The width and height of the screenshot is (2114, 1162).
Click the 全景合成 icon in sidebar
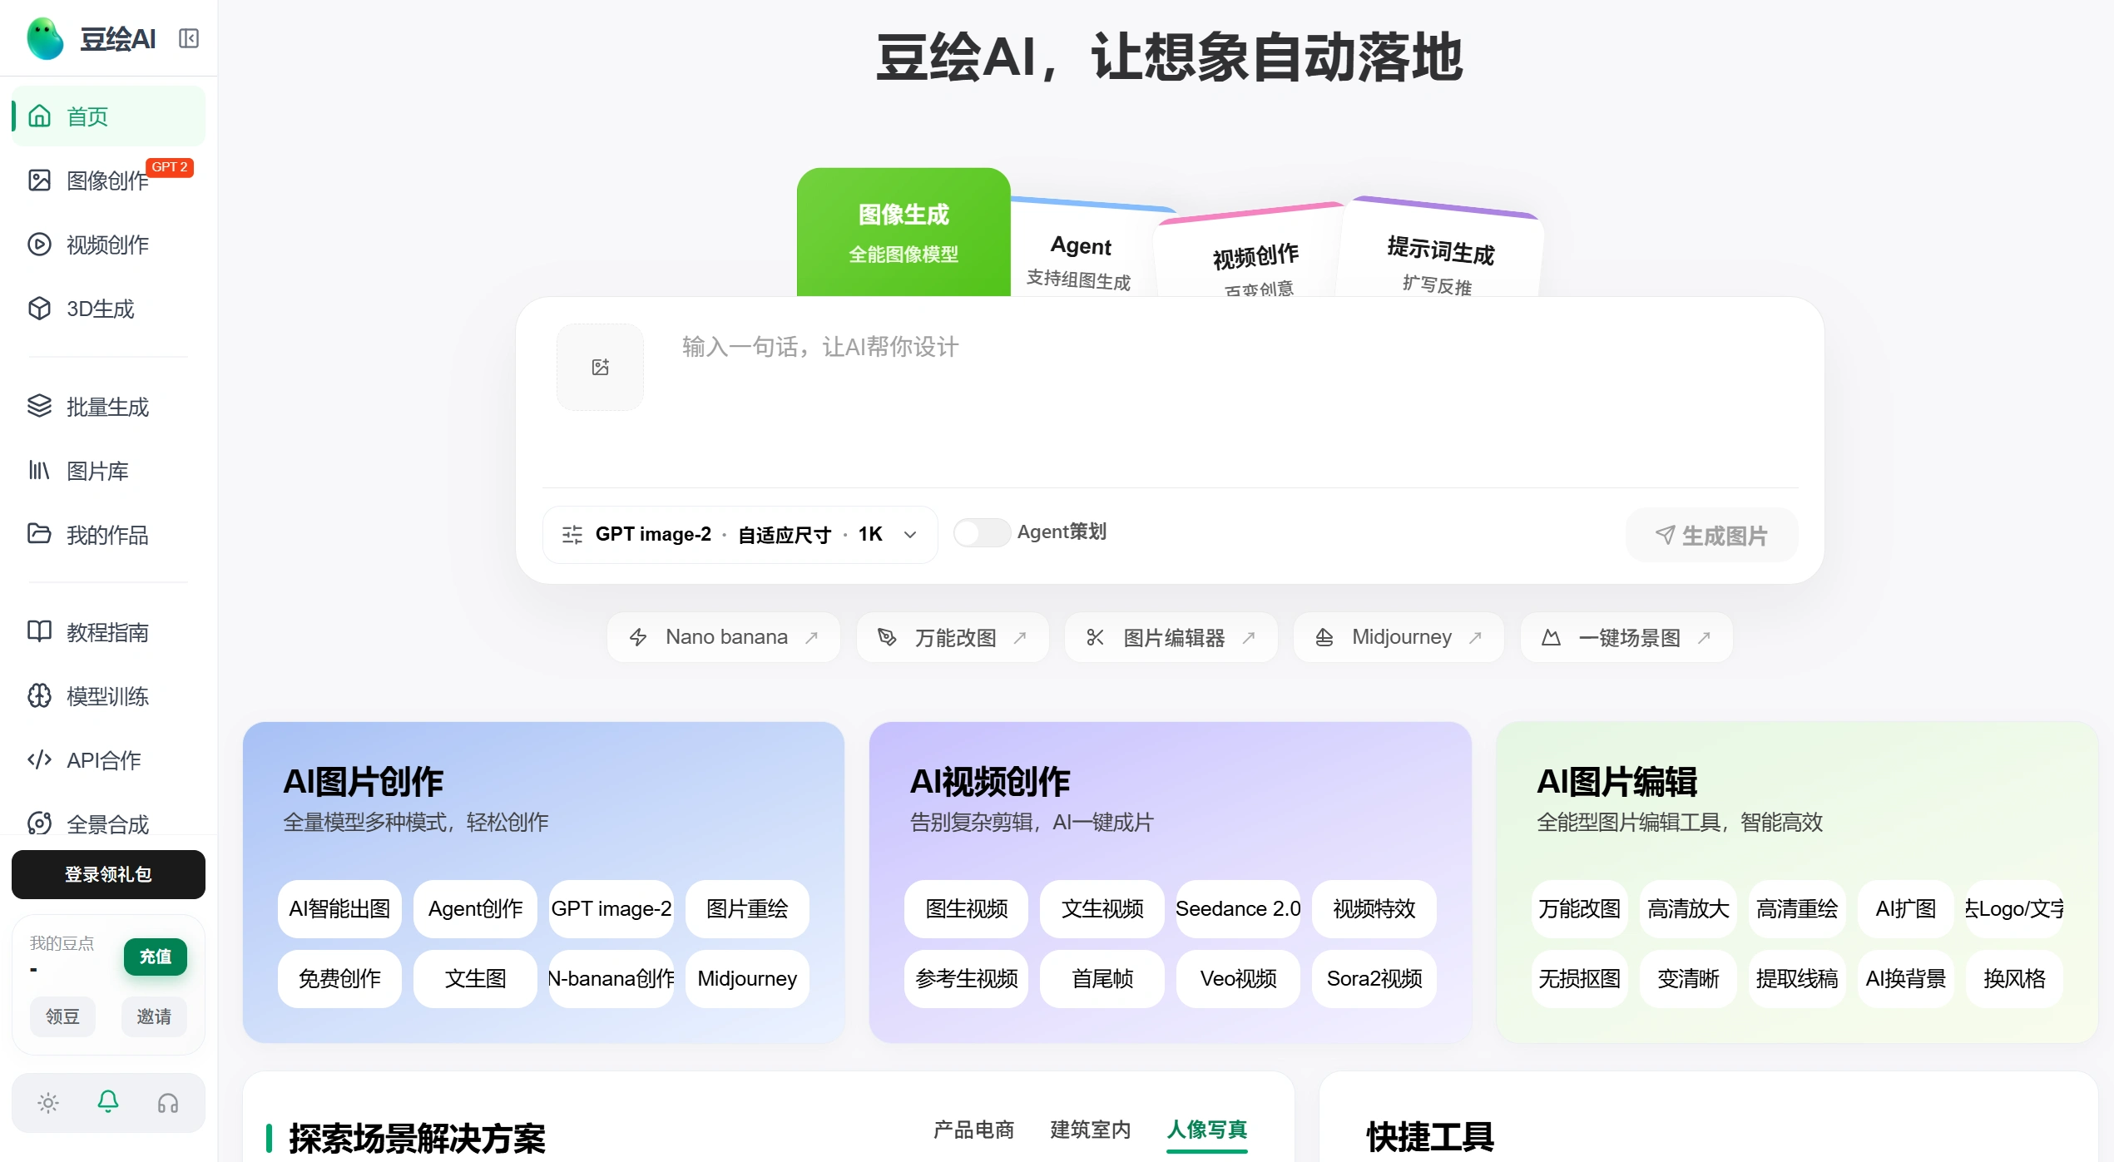pyautogui.click(x=39, y=823)
